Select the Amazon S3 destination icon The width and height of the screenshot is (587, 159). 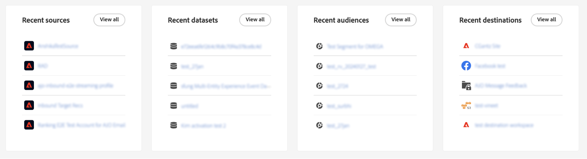[x=466, y=105]
